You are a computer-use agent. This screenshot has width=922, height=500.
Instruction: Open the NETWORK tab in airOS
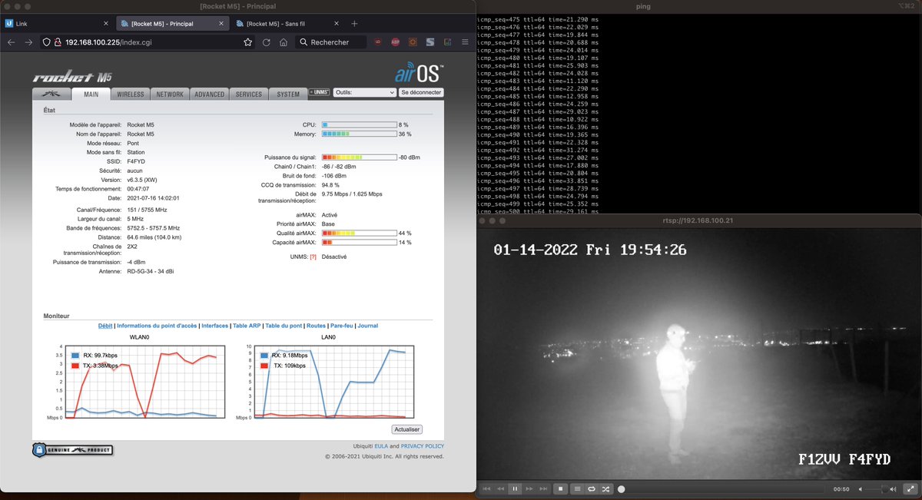(x=169, y=94)
